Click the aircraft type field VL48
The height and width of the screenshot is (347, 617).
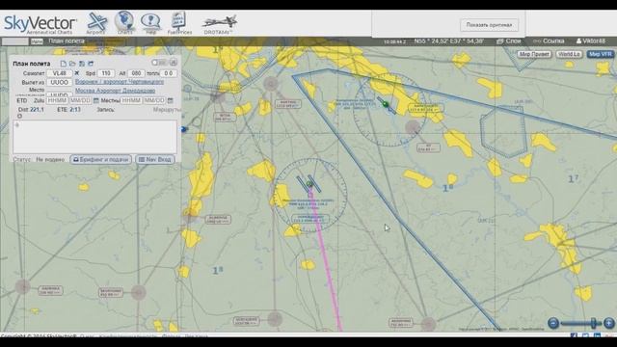coord(60,73)
